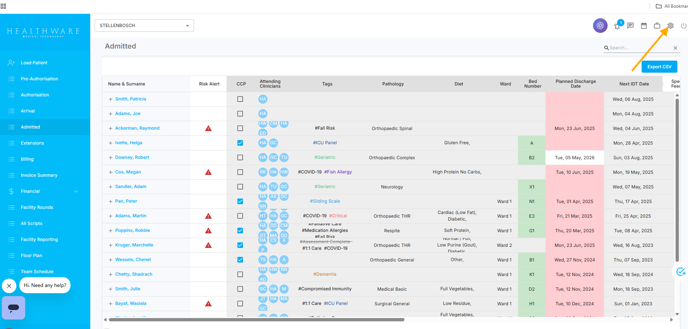This screenshot has width=688, height=329.
Task: Open the notifications bell icon
Action: tap(617, 26)
